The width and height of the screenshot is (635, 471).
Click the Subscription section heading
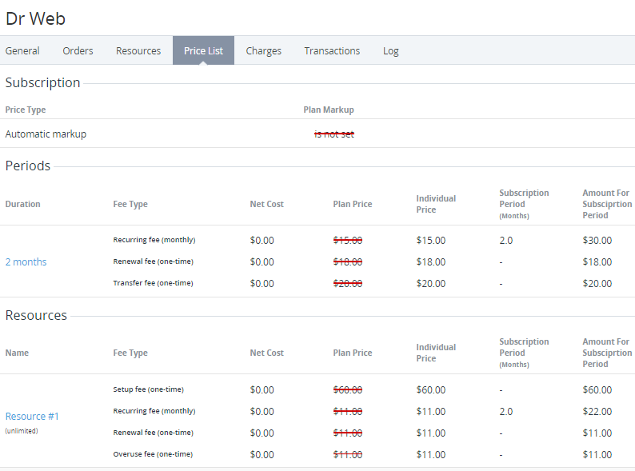(x=42, y=83)
